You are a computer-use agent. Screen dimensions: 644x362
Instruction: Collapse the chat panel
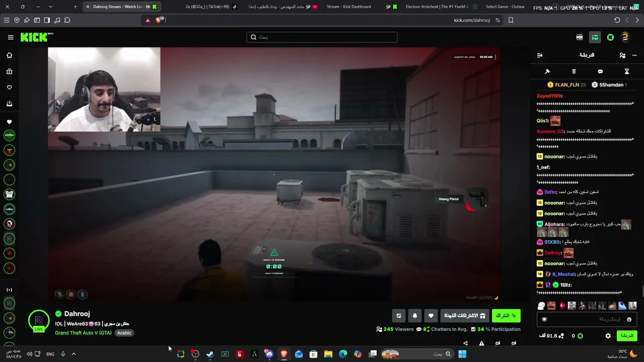click(540, 55)
